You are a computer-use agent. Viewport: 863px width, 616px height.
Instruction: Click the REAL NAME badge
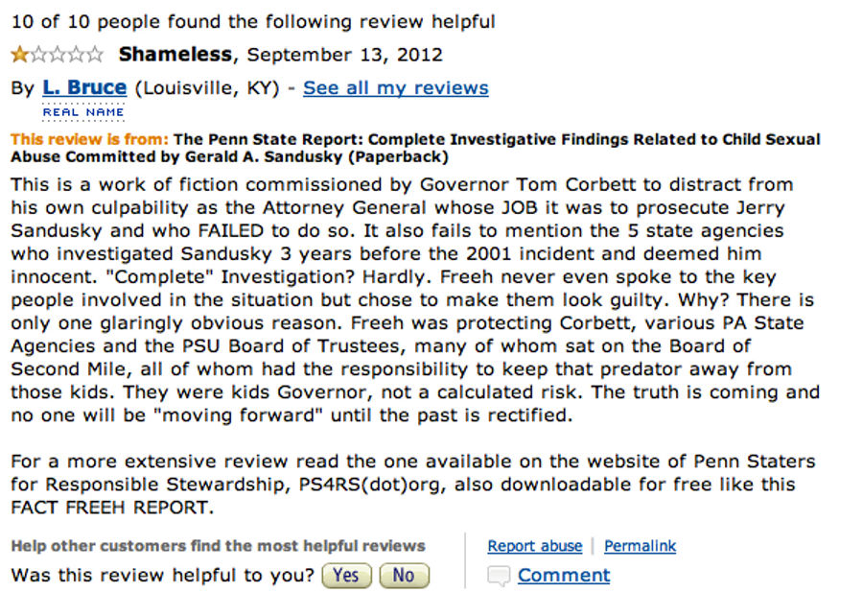click(83, 112)
